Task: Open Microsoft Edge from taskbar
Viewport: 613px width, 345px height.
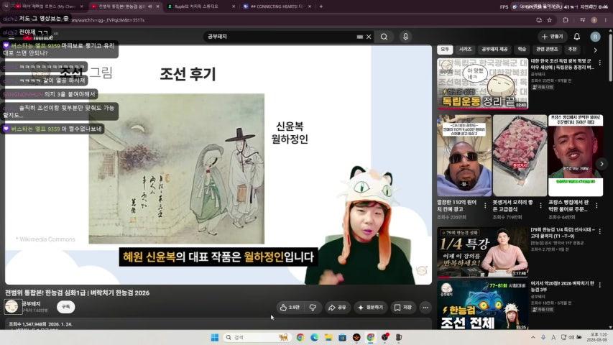Action: (x=314, y=338)
